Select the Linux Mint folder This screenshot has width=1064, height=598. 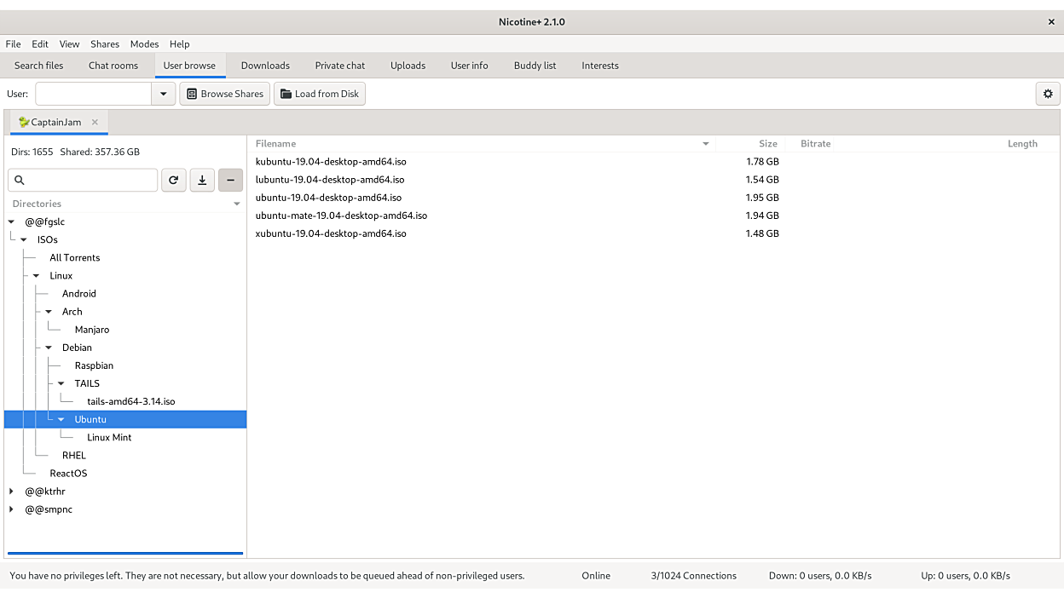[x=109, y=437]
